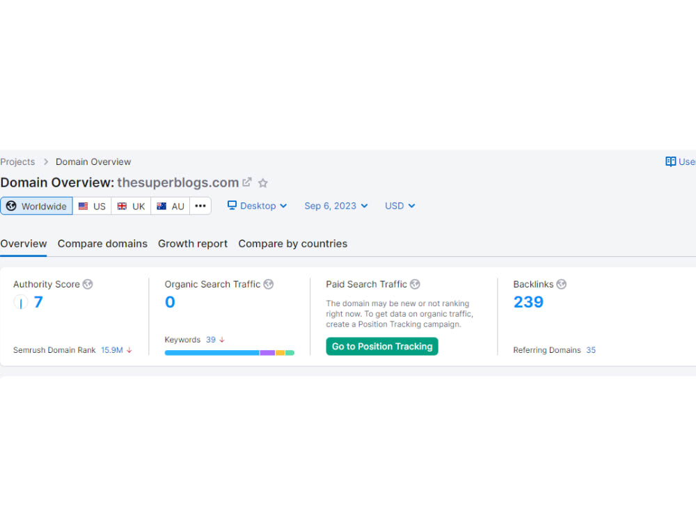Open Organic Search Traffic value 0
The image size is (696, 522).
pos(170,302)
